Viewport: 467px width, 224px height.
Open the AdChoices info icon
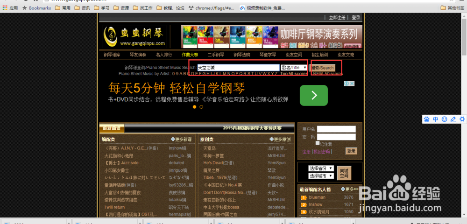pyautogui.click(x=347, y=84)
